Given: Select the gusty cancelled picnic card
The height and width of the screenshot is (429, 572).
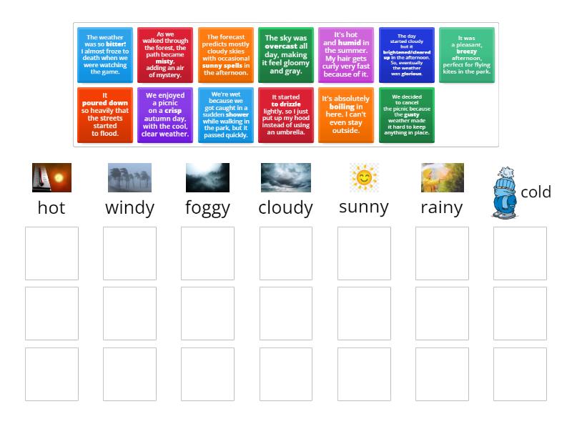Looking at the screenshot, I should coord(406,114).
